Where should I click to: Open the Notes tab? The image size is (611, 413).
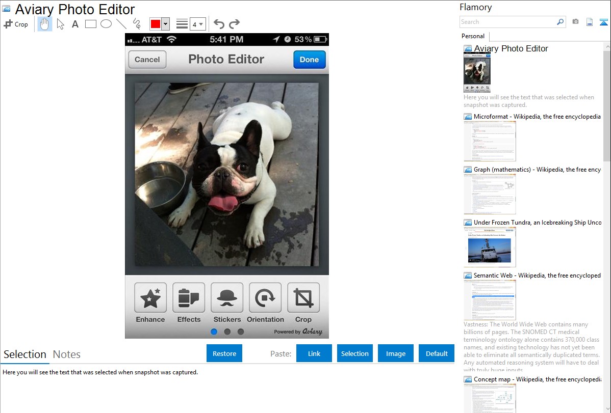67,354
